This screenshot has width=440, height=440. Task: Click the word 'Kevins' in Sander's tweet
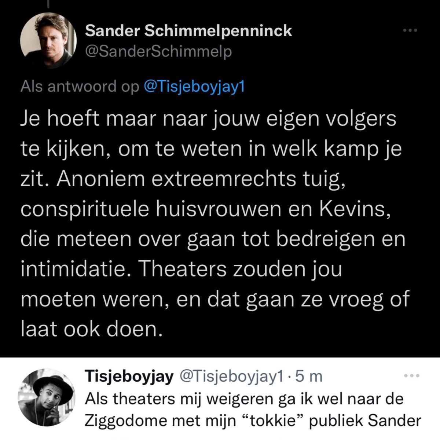(353, 209)
